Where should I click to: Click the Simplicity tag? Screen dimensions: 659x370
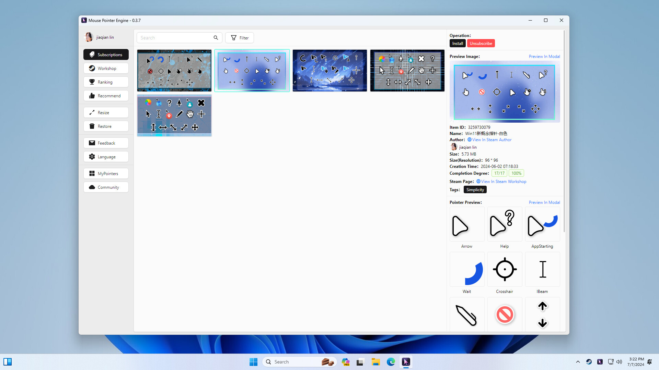click(x=475, y=189)
